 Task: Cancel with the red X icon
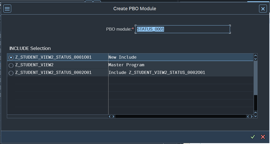[x=263, y=137]
